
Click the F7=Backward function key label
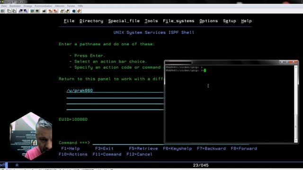click(211, 149)
